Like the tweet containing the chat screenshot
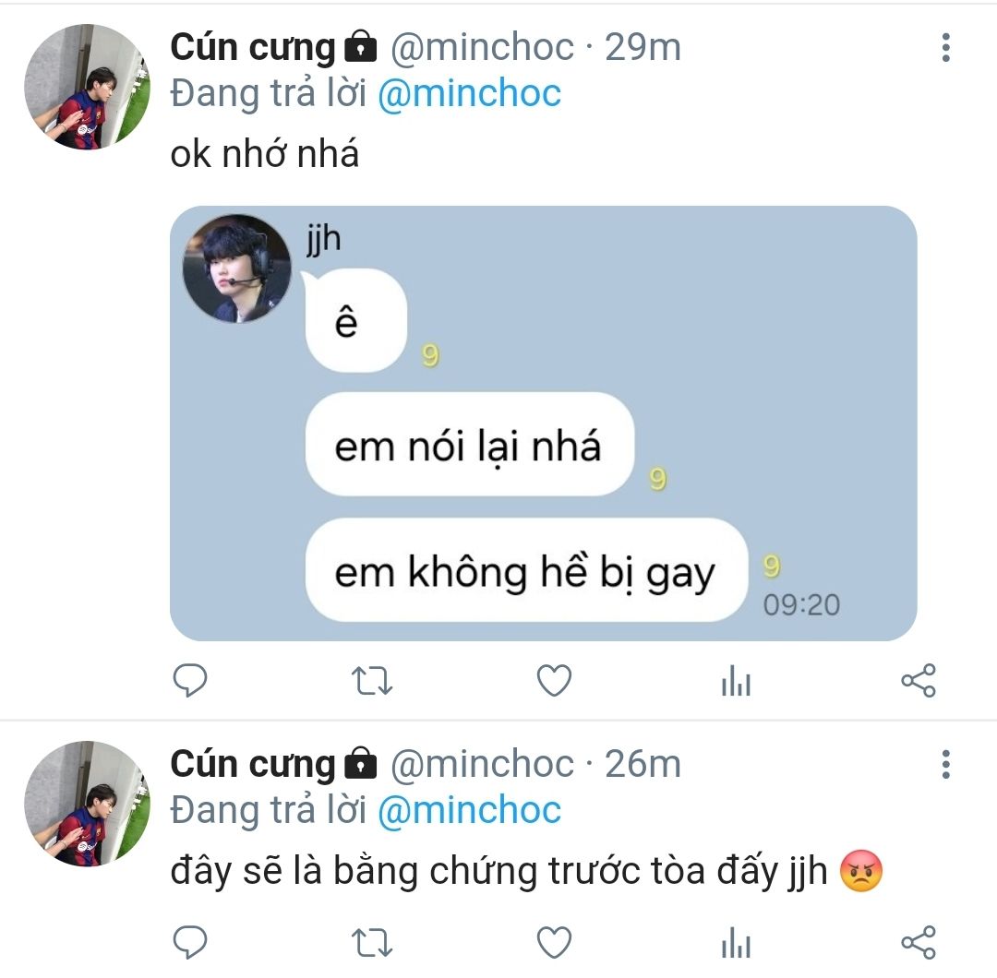997x978 pixels. [x=555, y=680]
